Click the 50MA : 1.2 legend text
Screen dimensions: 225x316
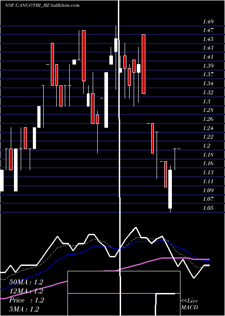pos(26,282)
